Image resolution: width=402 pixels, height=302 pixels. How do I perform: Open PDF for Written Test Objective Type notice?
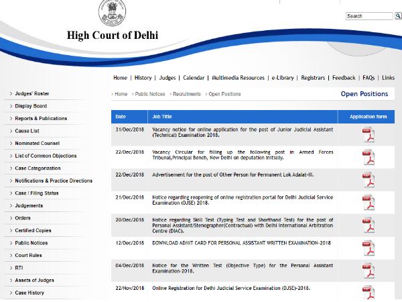click(368, 270)
